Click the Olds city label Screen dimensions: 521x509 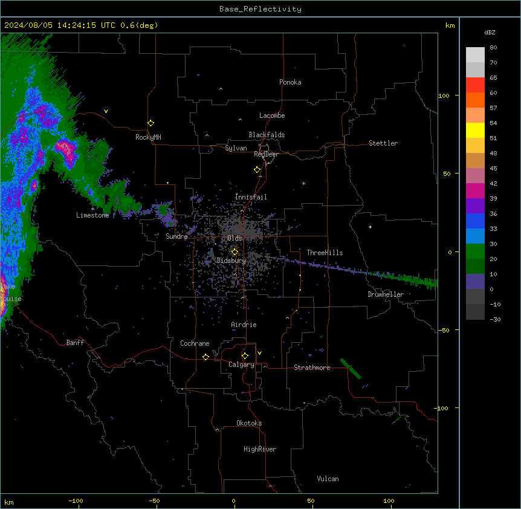[x=235, y=238]
